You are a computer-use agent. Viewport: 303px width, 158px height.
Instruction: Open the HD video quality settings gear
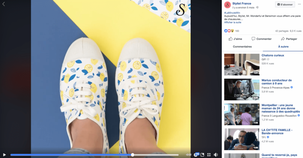click(x=196, y=154)
